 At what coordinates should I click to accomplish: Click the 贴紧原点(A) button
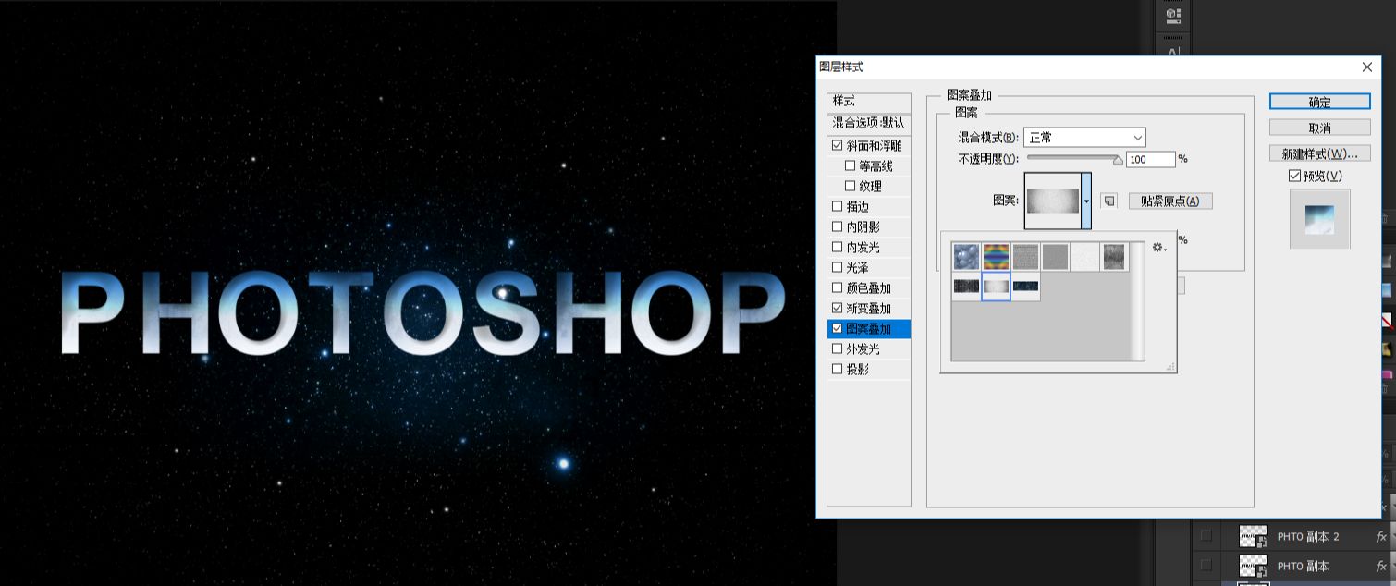[1169, 201]
